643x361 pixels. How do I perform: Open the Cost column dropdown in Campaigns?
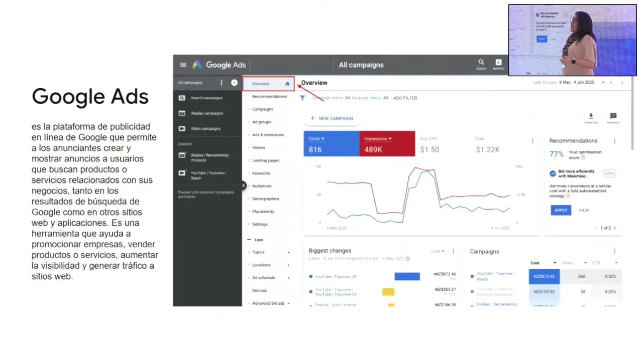pyautogui.click(x=555, y=263)
